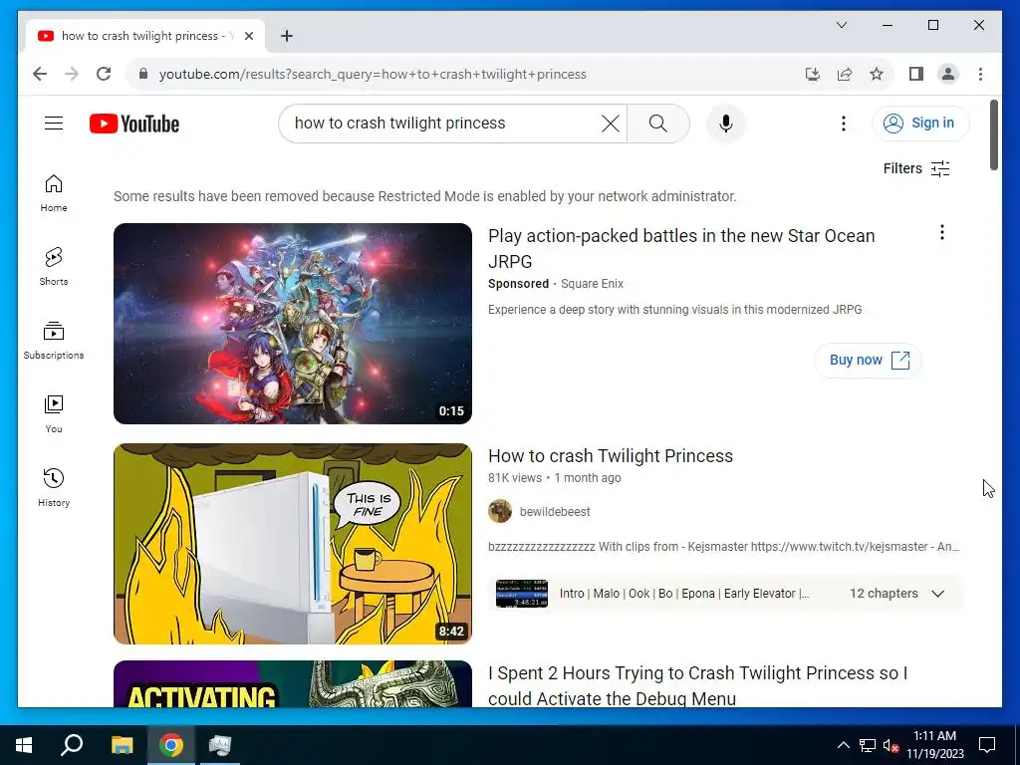
Task: Open the tab search dropdown arrow
Action: point(841,25)
